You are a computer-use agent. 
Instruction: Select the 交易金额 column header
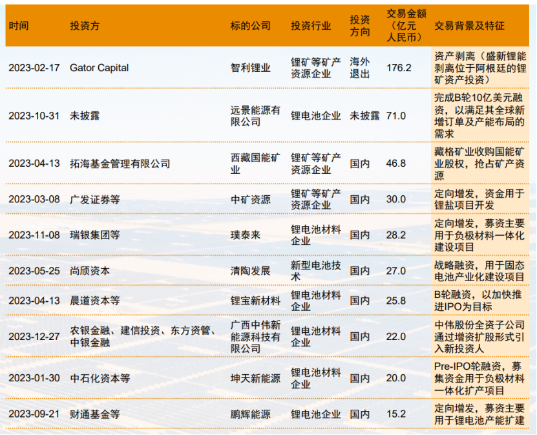[405, 26]
